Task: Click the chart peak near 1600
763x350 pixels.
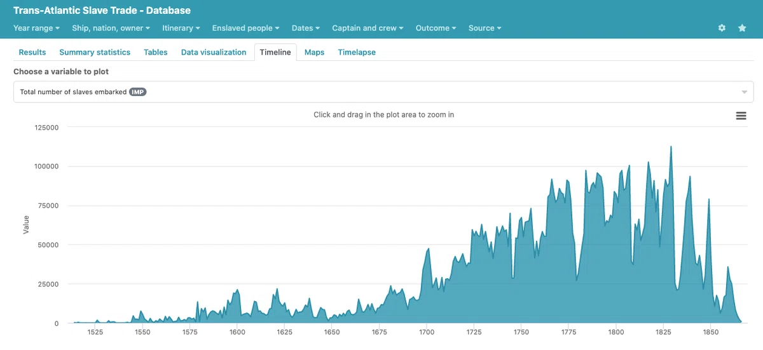Action: pos(237,290)
